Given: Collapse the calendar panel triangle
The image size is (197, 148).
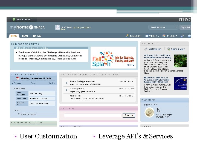Looking at the screenshot, I should (12, 74).
